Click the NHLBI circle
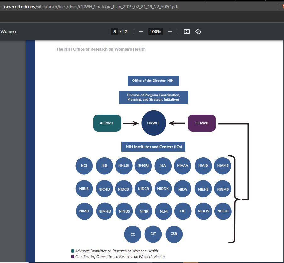This screenshot has width=284, height=263. point(124,165)
